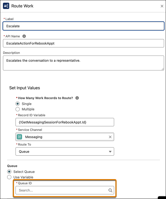Choose the Select Queue radio button

9,172
